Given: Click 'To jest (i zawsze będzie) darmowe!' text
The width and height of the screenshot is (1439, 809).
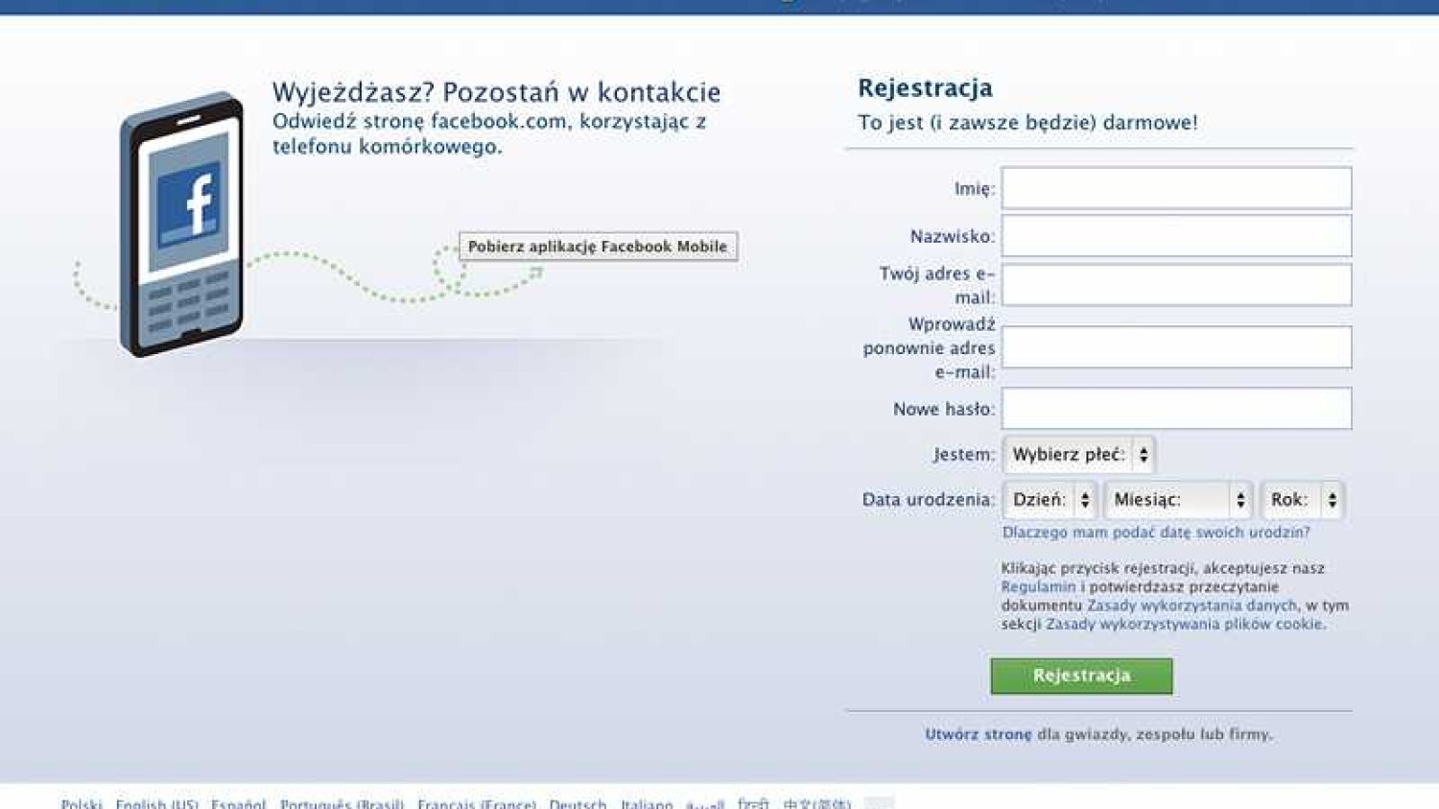Looking at the screenshot, I should [x=1027, y=123].
